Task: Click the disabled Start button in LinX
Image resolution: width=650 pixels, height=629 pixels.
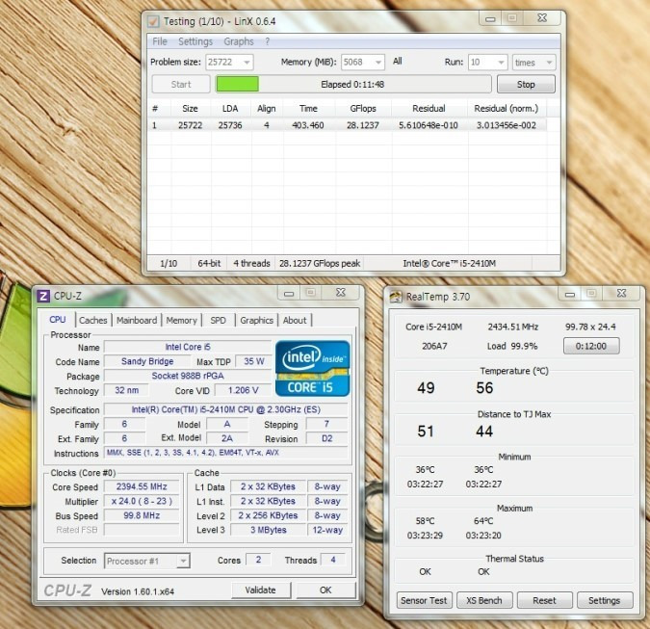Action: click(181, 84)
